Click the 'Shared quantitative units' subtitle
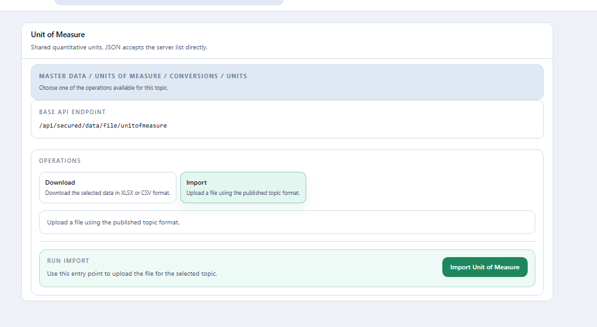This screenshot has width=597, height=327. point(119,47)
